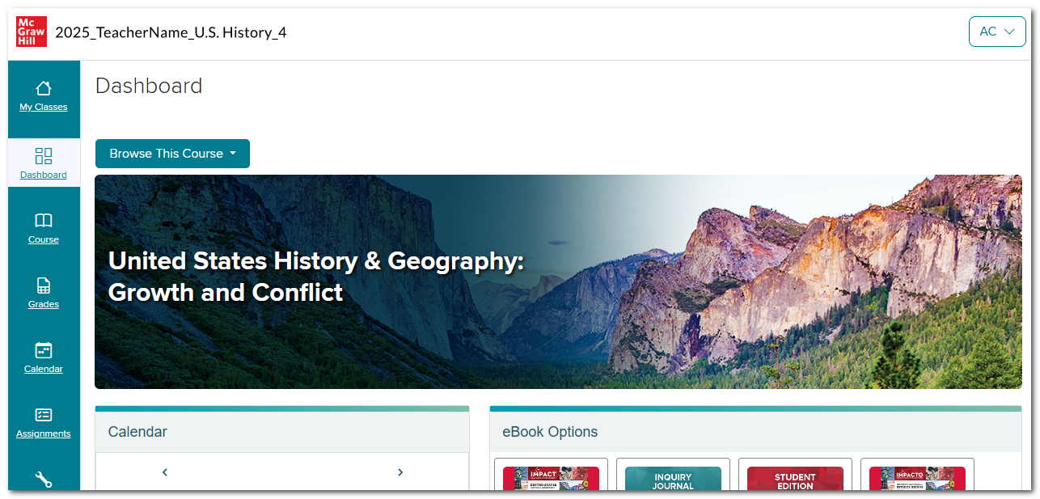This screenshot has height=499, width=1040.
Task: Go to previous calendar month
Action: [164, 472]
